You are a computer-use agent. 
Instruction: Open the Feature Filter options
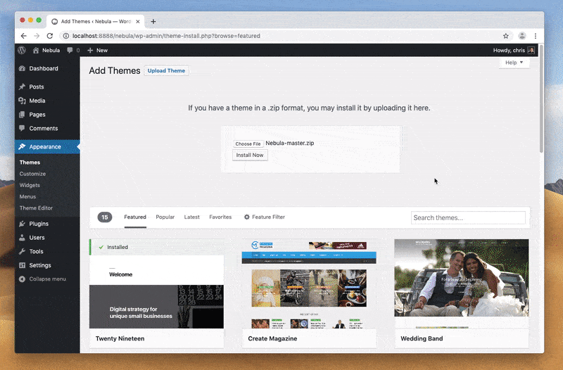pyautogui.click(x=265, y=217)
